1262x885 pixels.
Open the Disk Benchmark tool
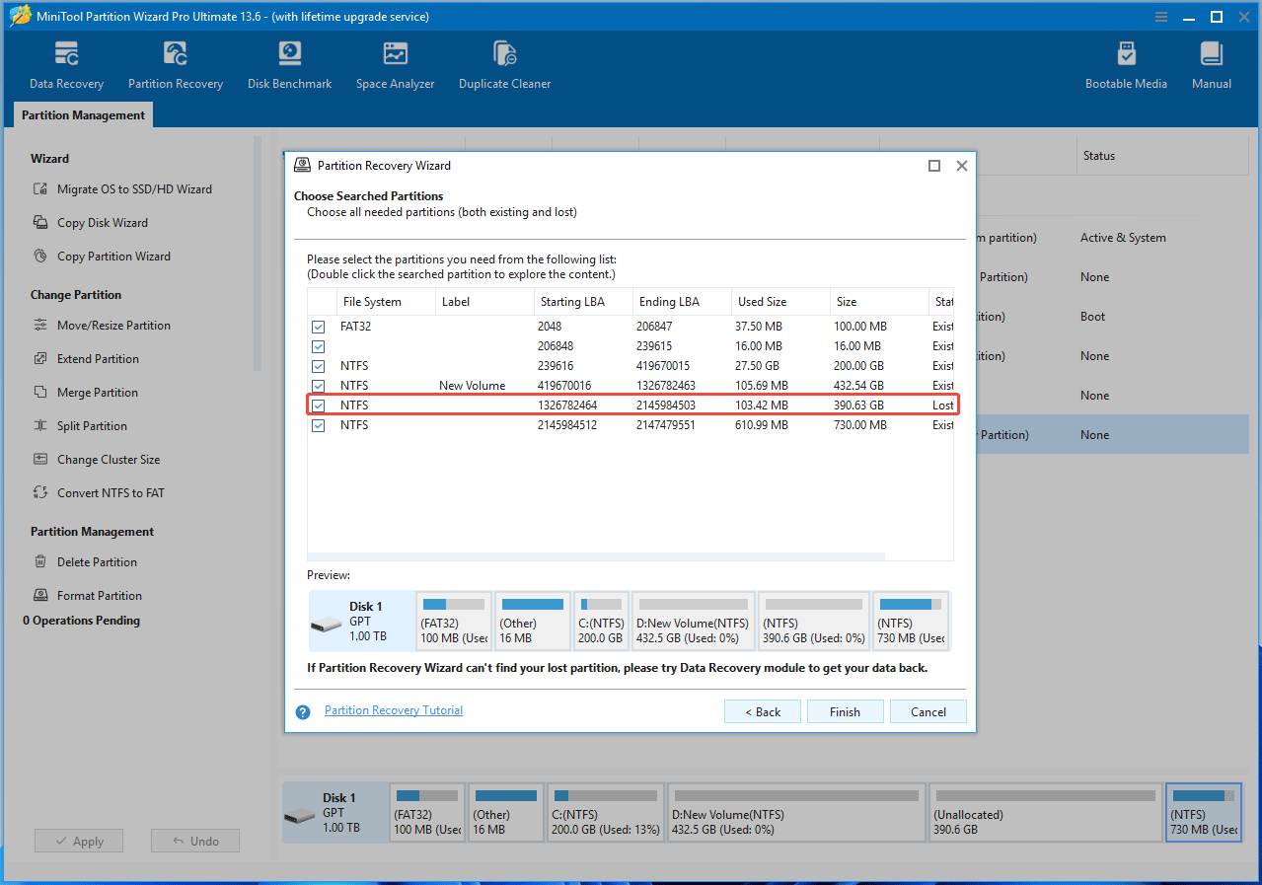(289, 66)
